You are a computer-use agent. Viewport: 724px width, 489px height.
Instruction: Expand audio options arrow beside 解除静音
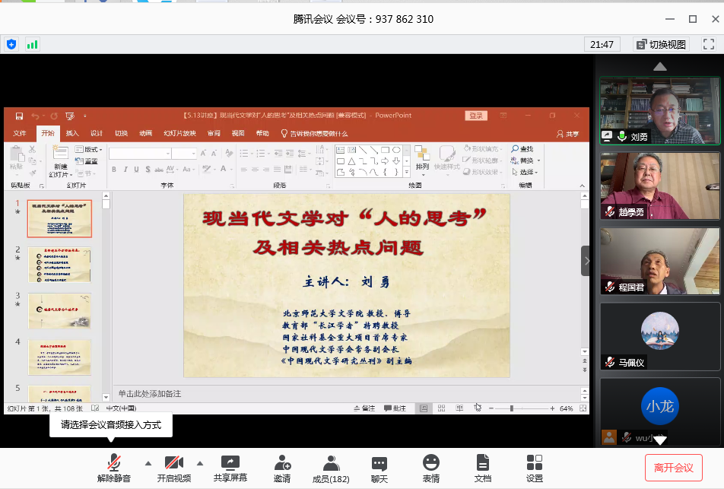pos(148,462)
